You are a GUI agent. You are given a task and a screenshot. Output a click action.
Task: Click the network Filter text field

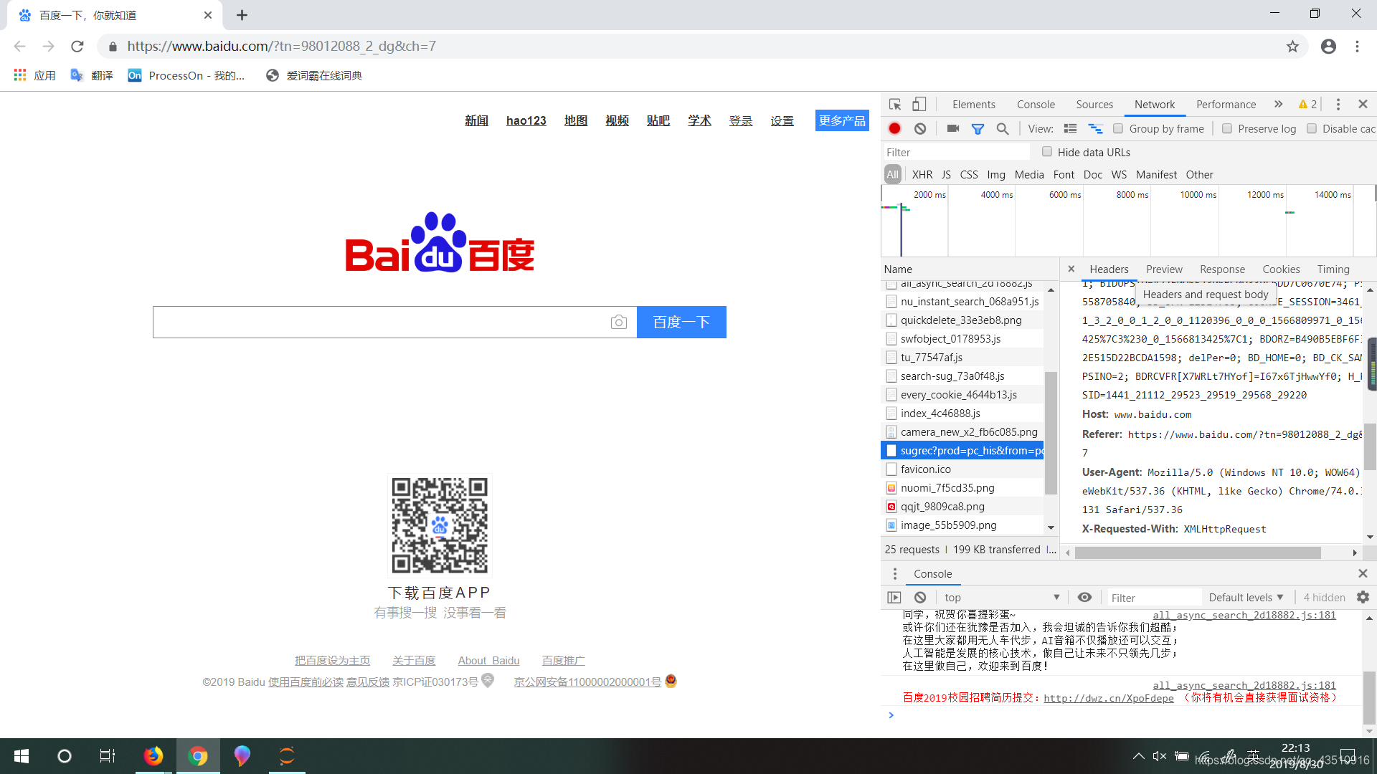(x=955, y=152)
